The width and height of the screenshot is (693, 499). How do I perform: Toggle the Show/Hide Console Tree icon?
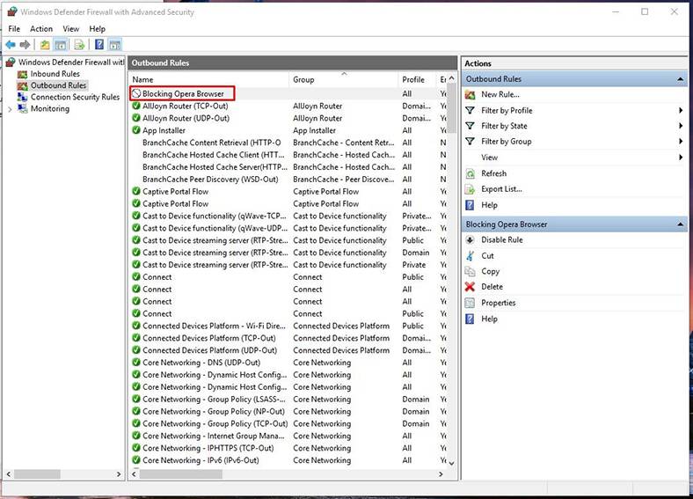61,45
